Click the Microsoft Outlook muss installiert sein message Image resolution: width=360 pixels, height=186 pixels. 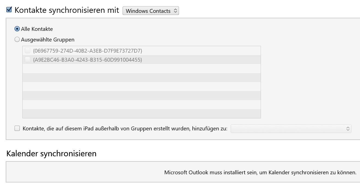(x=260, y=172)
